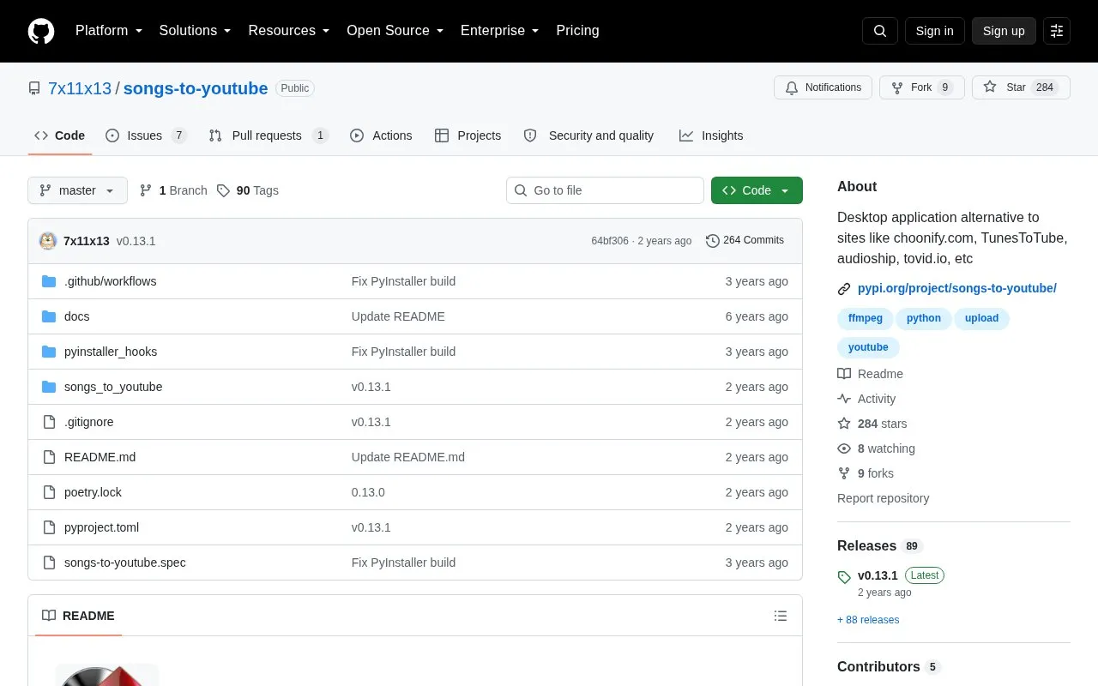The image size is (1098, 686).
Task: Open the appearance settings icon in header
Action: pos(1057,31)
